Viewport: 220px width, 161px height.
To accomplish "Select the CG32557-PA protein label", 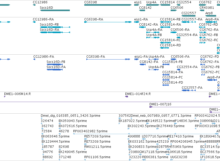I will (x=192, y=88).
